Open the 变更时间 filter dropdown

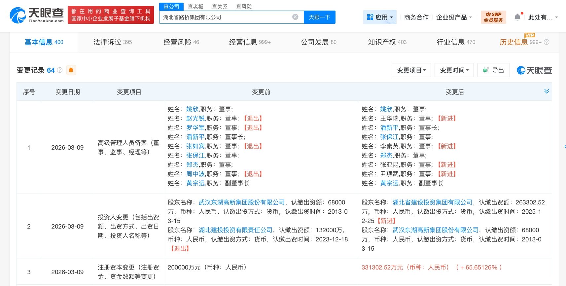[x=454, y=70]
